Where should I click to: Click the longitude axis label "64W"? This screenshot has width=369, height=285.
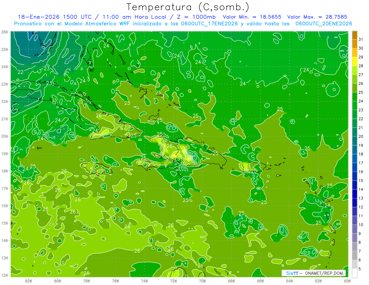tap(289, 281)
